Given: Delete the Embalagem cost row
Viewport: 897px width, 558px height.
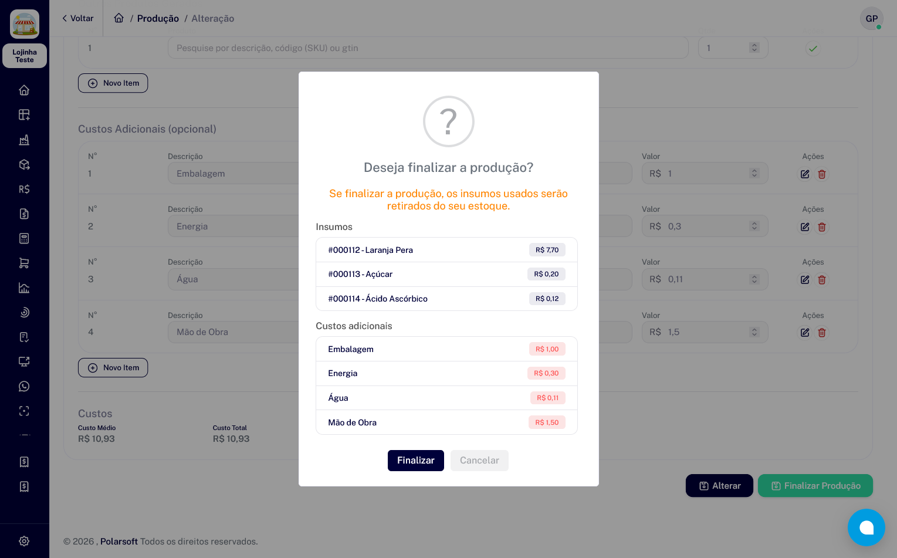Looking at the screenshot, I should coord(822,174).
